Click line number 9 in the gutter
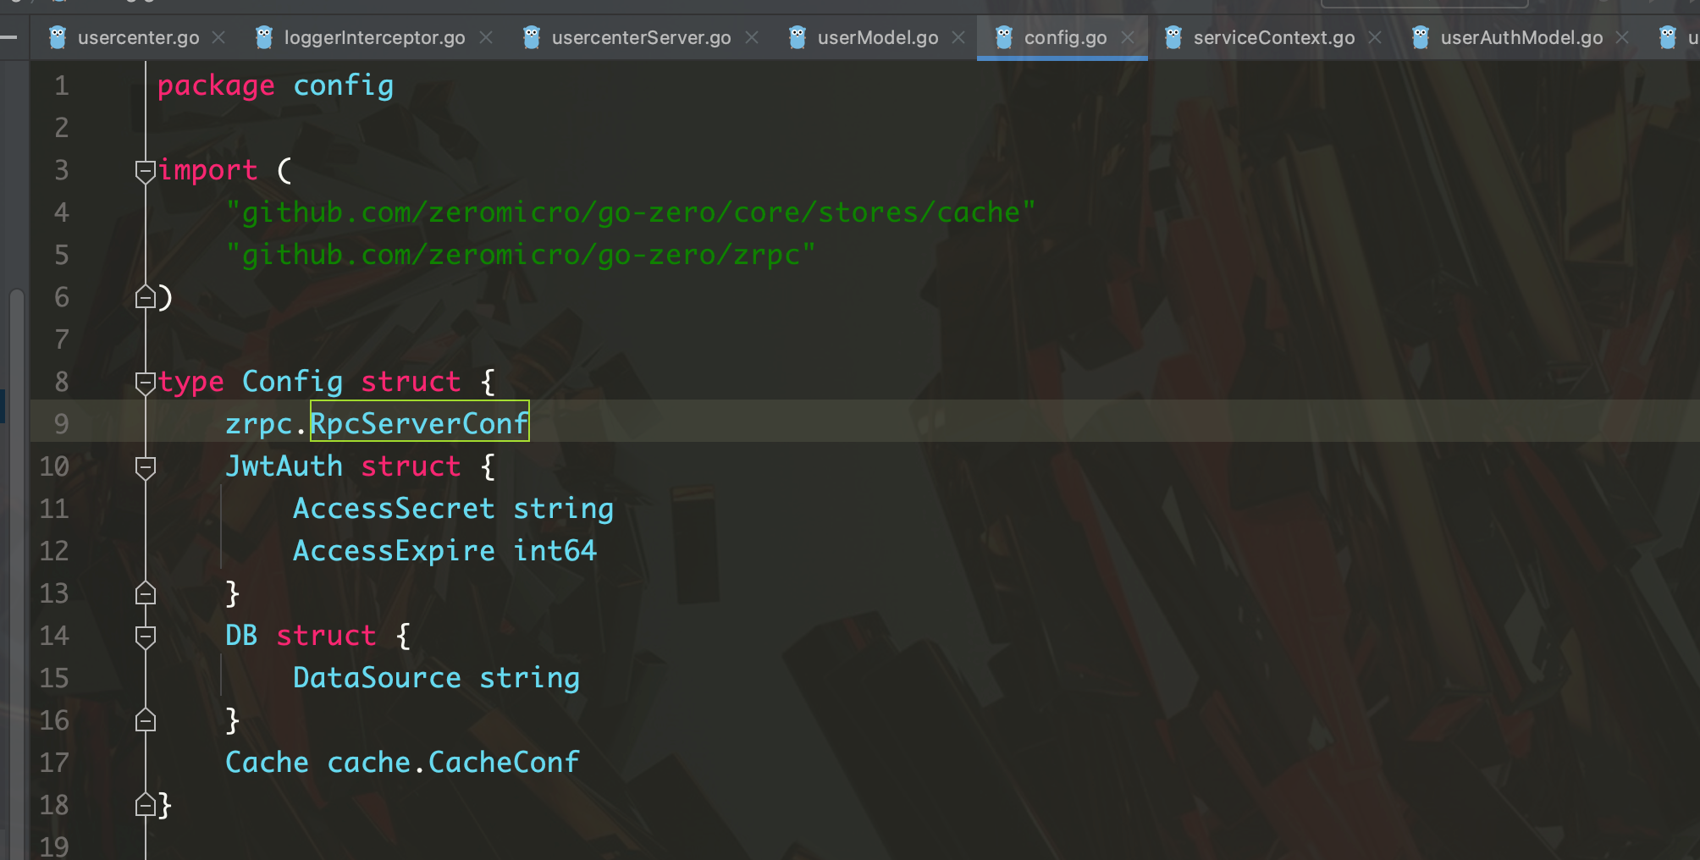 coord(61,424)
